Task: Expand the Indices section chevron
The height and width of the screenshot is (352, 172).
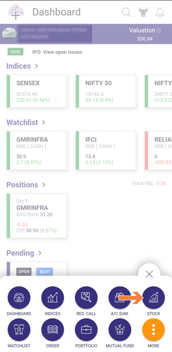Action: [x=36, y=66]
